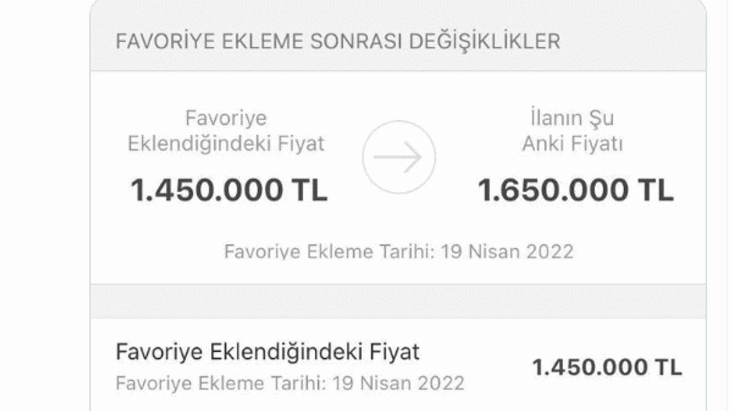The width and height of the screenshot is (731, 411).
Task: Click the "Anki Fiyatı" label line
Action: pos(572,144)
